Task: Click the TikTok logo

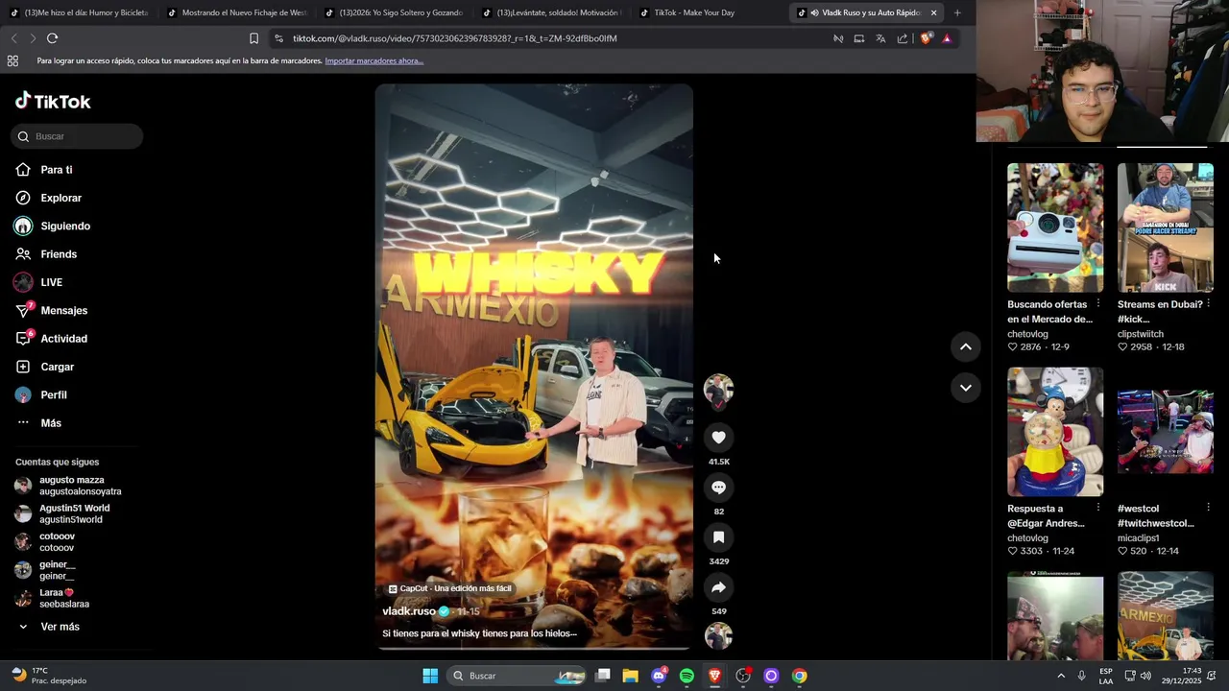Action: [53, 101]
